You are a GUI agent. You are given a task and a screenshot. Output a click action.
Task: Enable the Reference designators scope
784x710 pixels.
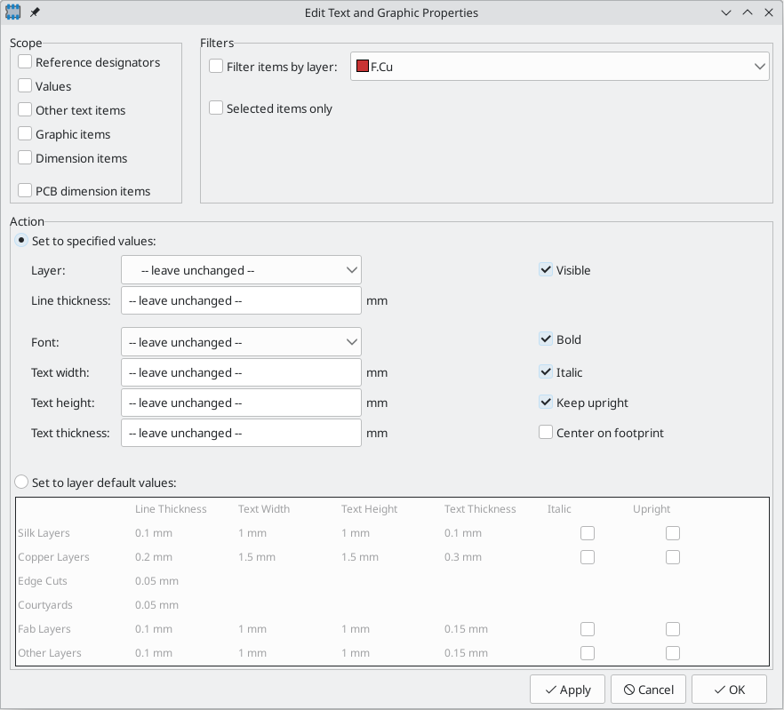[x=25, y=62]
